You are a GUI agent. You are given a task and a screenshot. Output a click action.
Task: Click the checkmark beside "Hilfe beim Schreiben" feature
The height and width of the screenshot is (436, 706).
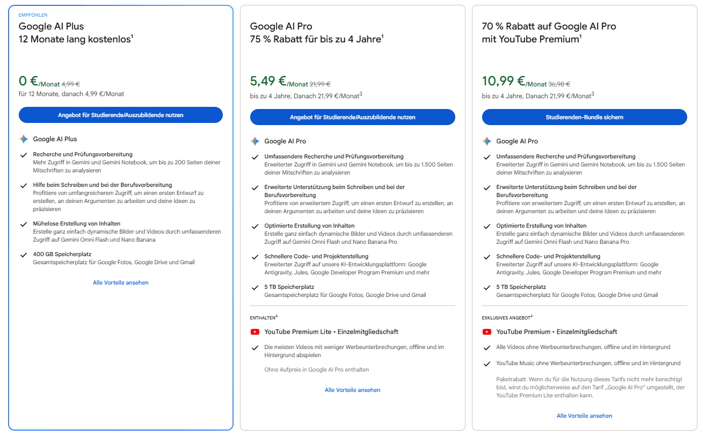(x=23, y=185)
